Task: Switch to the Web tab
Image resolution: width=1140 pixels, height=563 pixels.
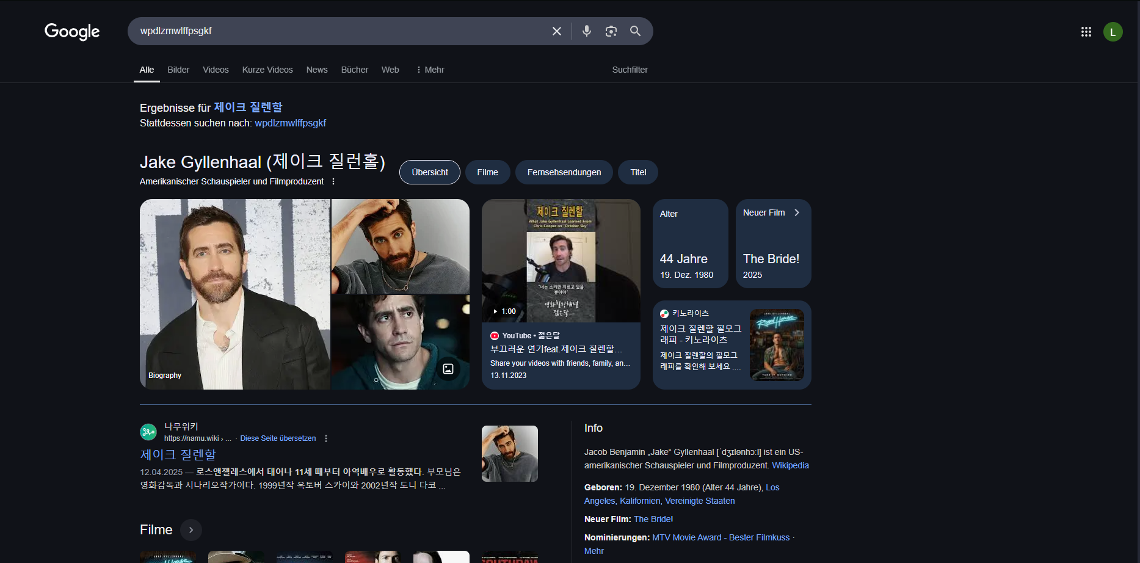Action: [390, 70]
